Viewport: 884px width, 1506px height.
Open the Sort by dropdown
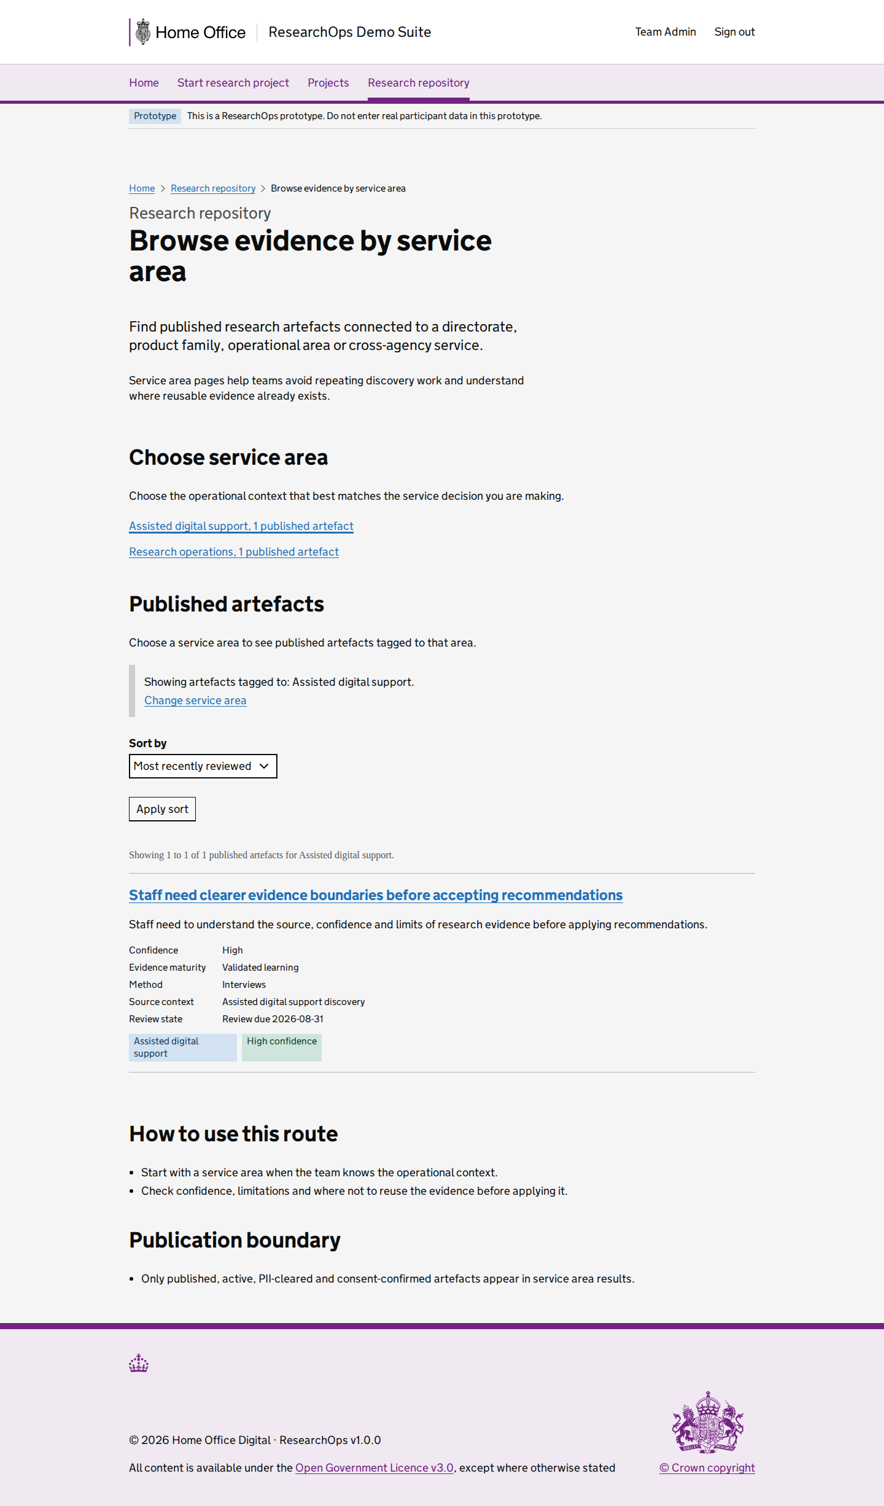203,766
